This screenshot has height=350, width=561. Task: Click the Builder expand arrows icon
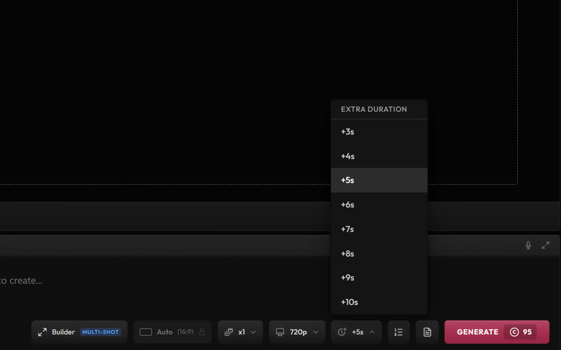coord(42,332)
